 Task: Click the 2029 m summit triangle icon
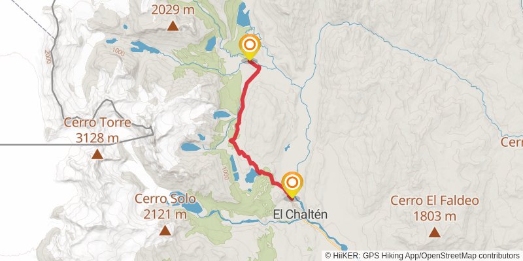pos(173,26)
